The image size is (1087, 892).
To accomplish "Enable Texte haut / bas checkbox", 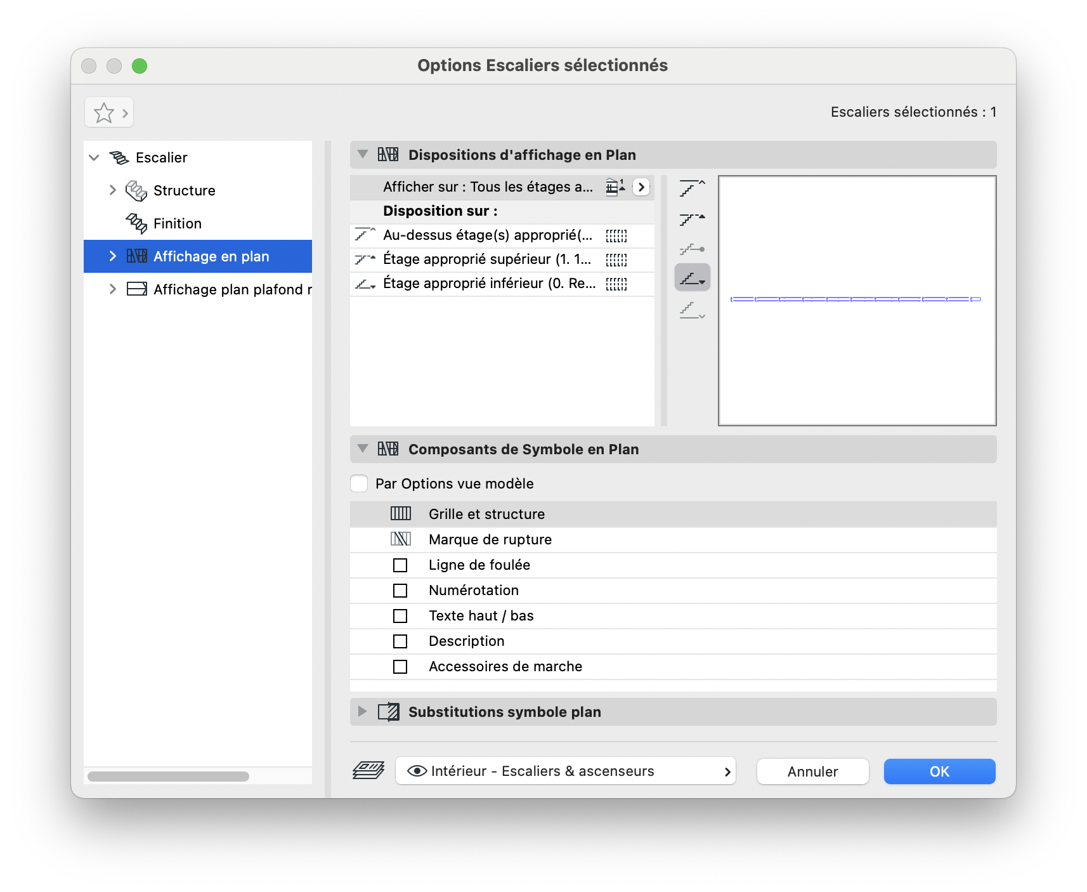I will click(400, 615).
